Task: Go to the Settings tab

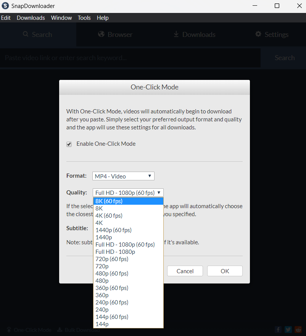Action: click(272, 35)
